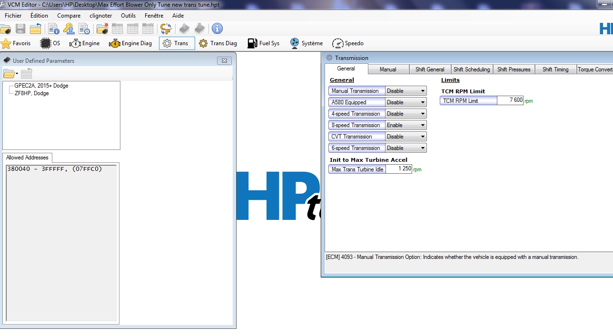Screen dimensions: 613x336
Task: Click the VCM unlock key icon
Action: point(69,29)
